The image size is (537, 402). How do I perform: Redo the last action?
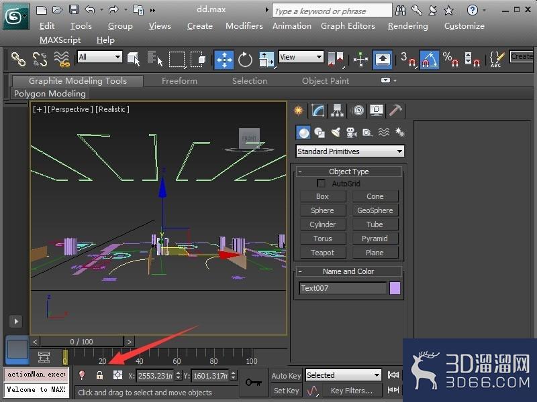point(113,10)
